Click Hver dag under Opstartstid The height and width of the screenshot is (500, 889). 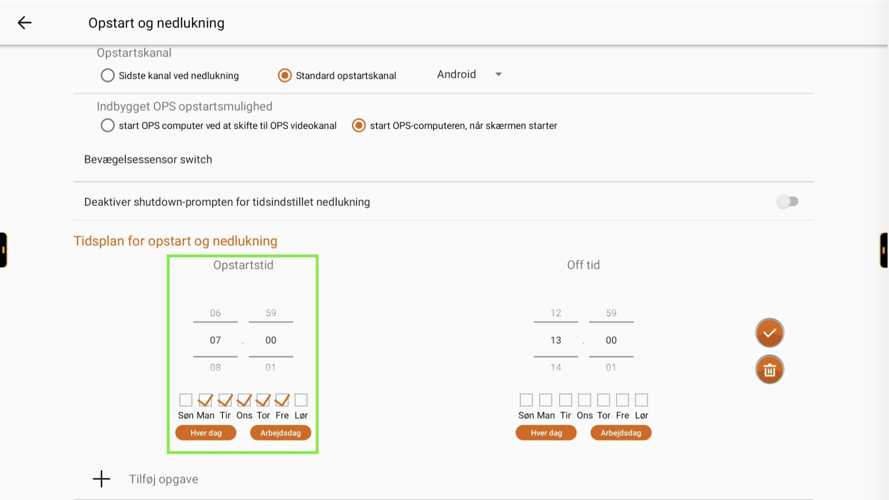(206, 433)
